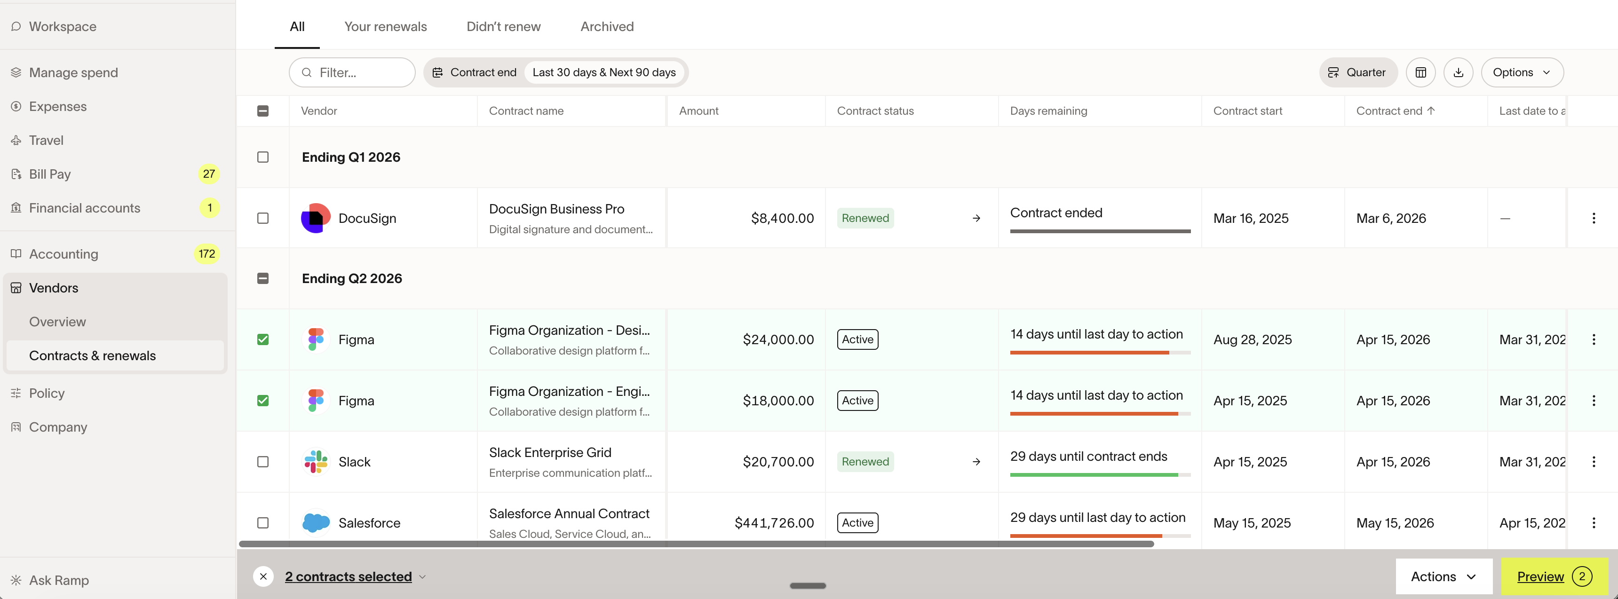Viewport: 1618px width, 599px height.
Task: Open the Quarter grouping selector
Action: pyautogui.click(x=1358, y=73)
